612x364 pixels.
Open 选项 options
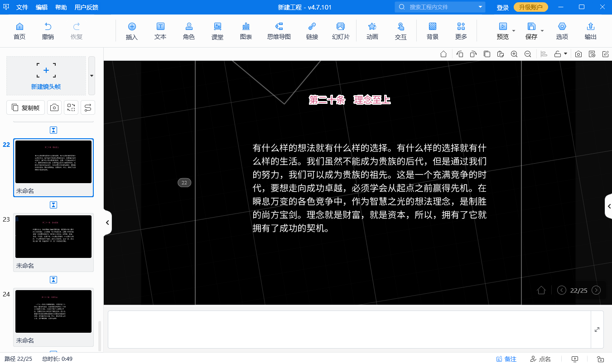[x=562, y=31]
